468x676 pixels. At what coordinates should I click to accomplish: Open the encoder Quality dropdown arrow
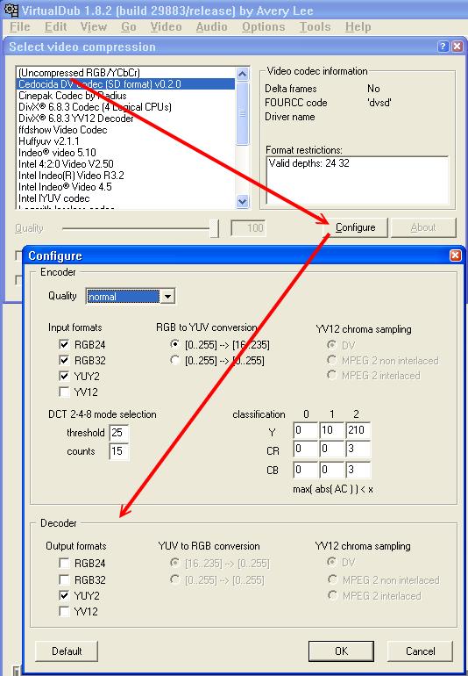click(167, 297)
